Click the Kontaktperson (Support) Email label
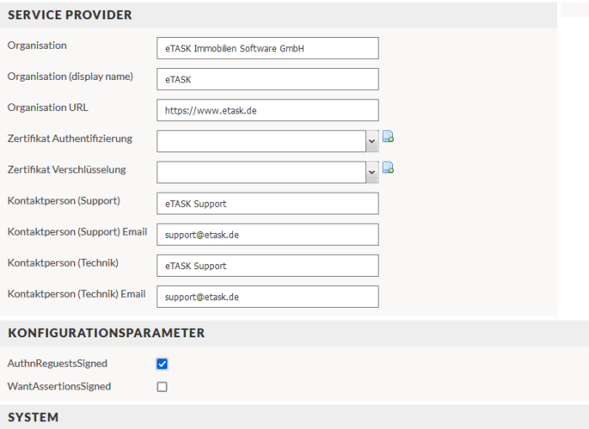 click(x=77, y=232)
